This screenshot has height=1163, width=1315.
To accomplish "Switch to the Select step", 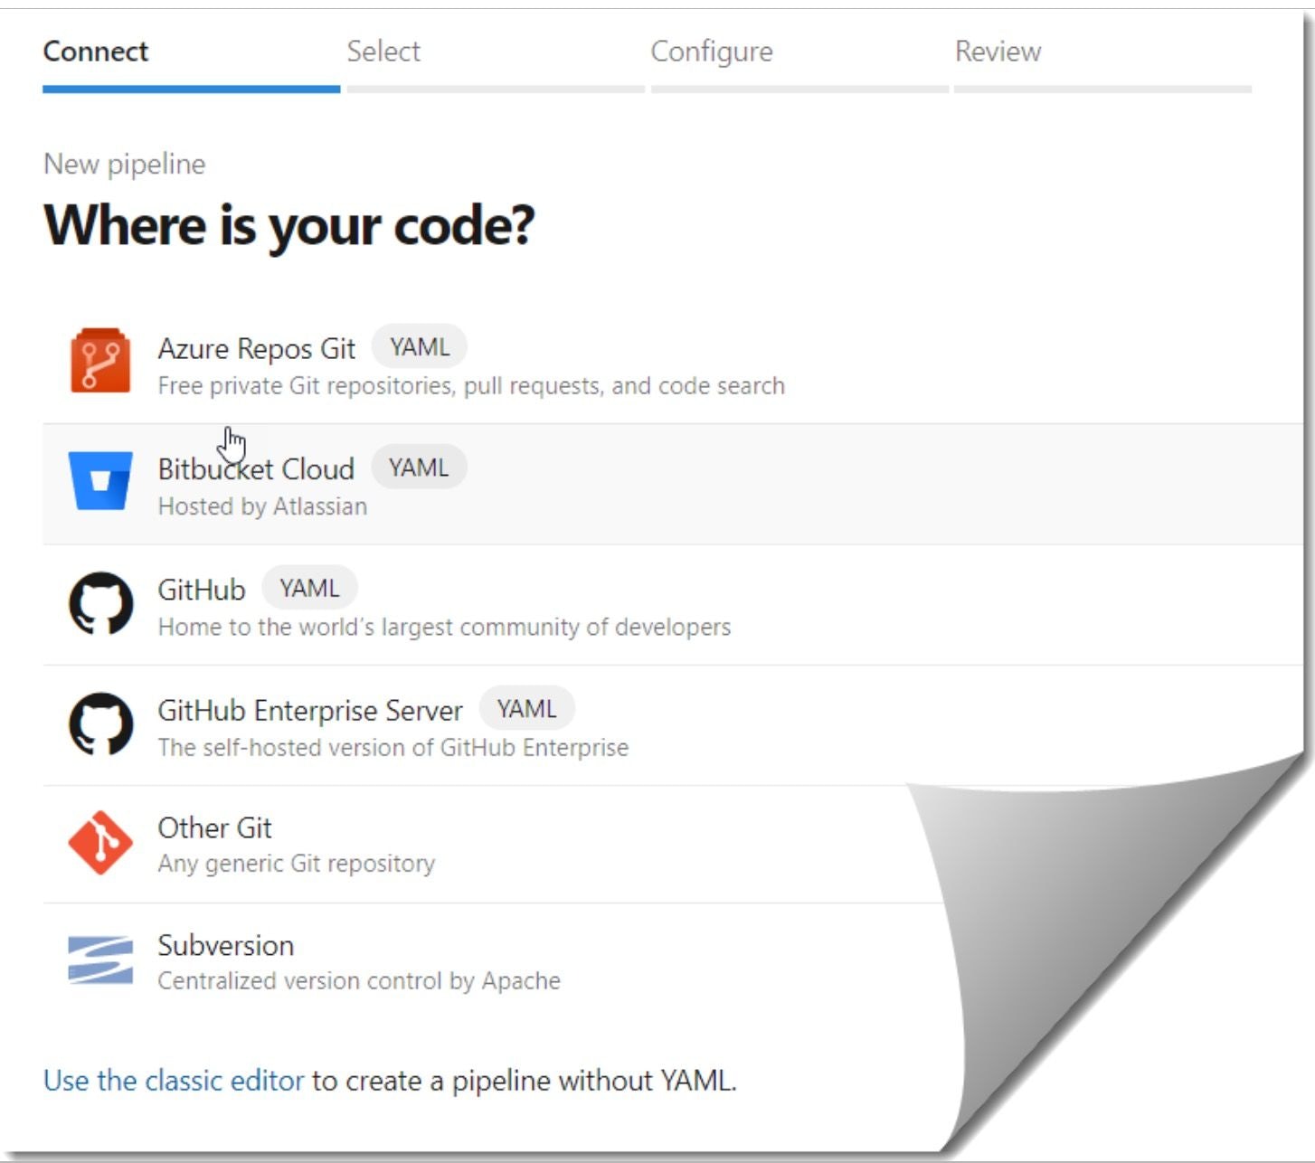I will coord(383,52).
